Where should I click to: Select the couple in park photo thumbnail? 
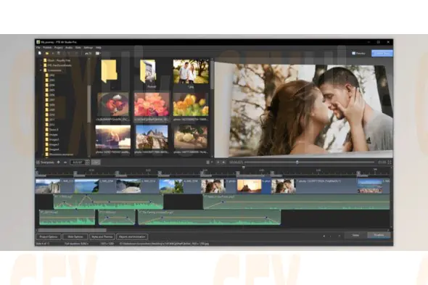(x=191, y=72)
